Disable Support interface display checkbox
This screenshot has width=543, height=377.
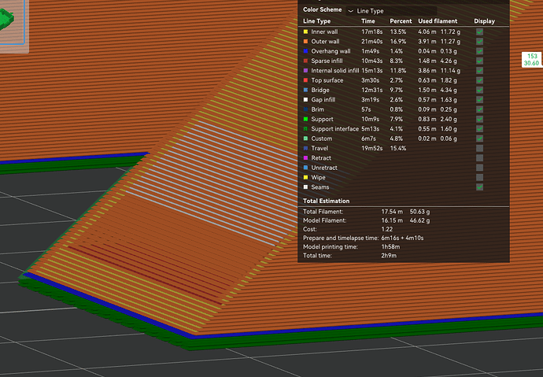[x=479, y=128]
